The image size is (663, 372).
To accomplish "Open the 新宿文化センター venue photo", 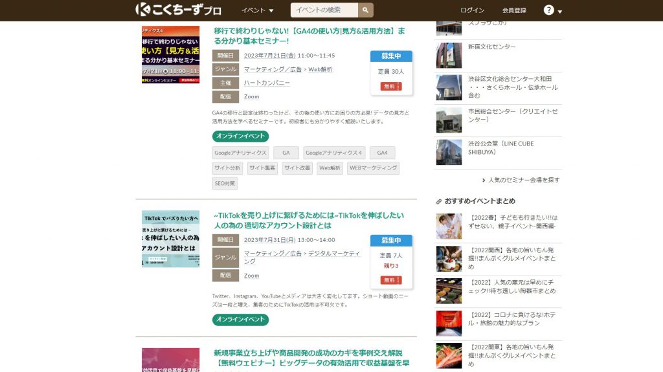I will pyautogui.click(x=449, y=56).
